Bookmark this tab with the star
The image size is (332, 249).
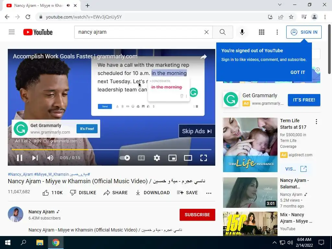pyautogui.click(x=291, y=17)
